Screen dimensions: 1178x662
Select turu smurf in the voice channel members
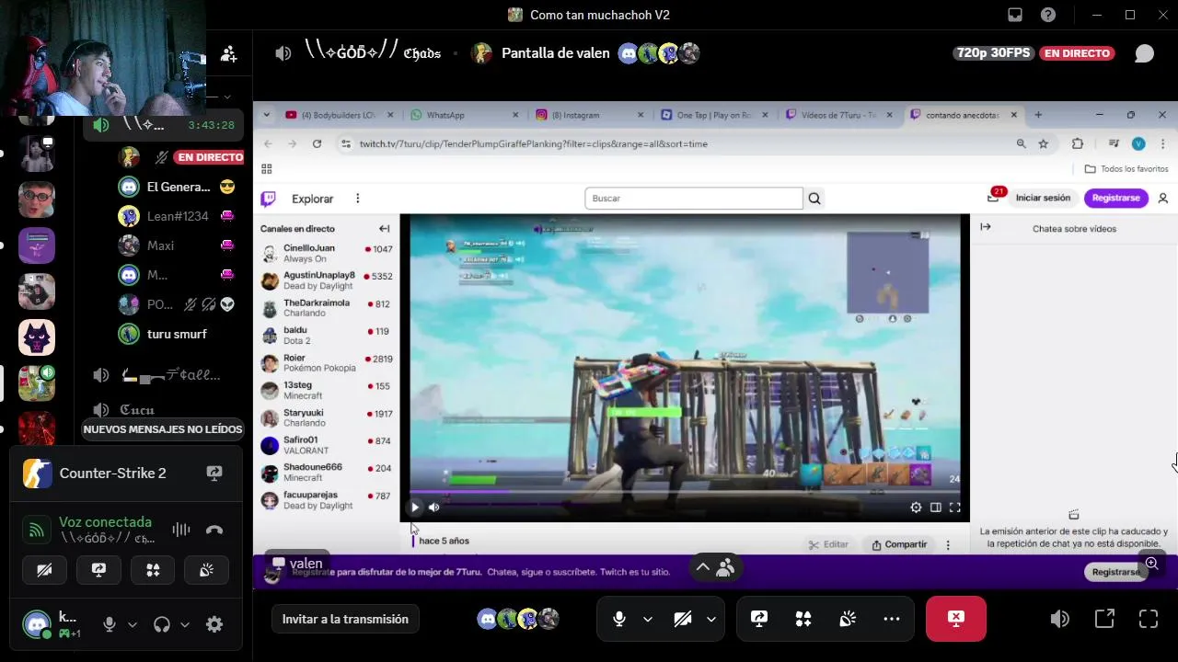177,334
